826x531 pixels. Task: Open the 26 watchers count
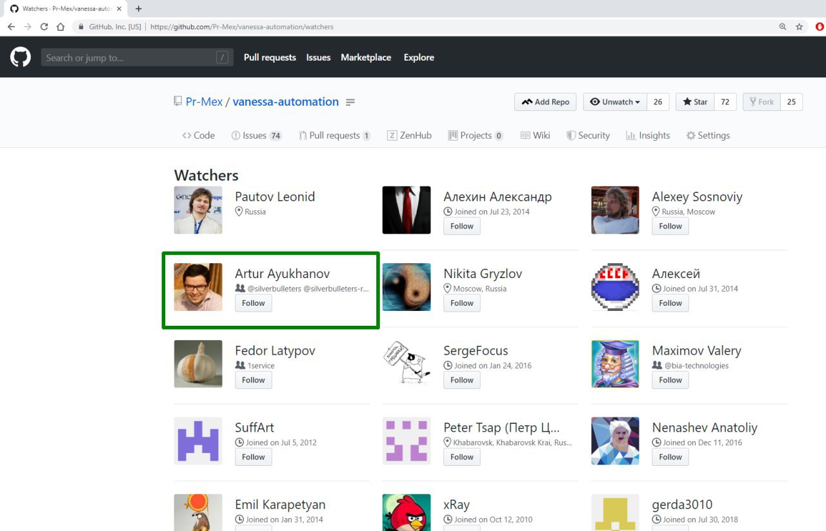[x=658, y=102]
